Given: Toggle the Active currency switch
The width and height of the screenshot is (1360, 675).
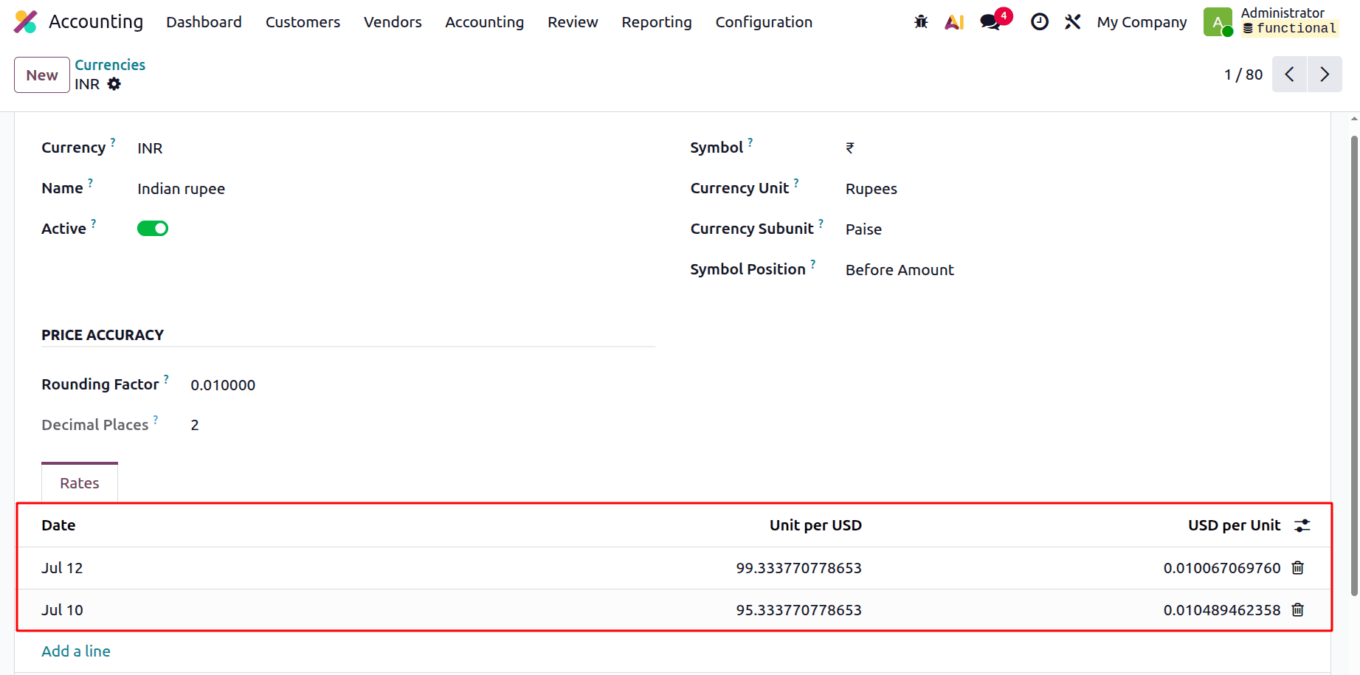Looking at the screenshot, I should click(x=153, y=229).
